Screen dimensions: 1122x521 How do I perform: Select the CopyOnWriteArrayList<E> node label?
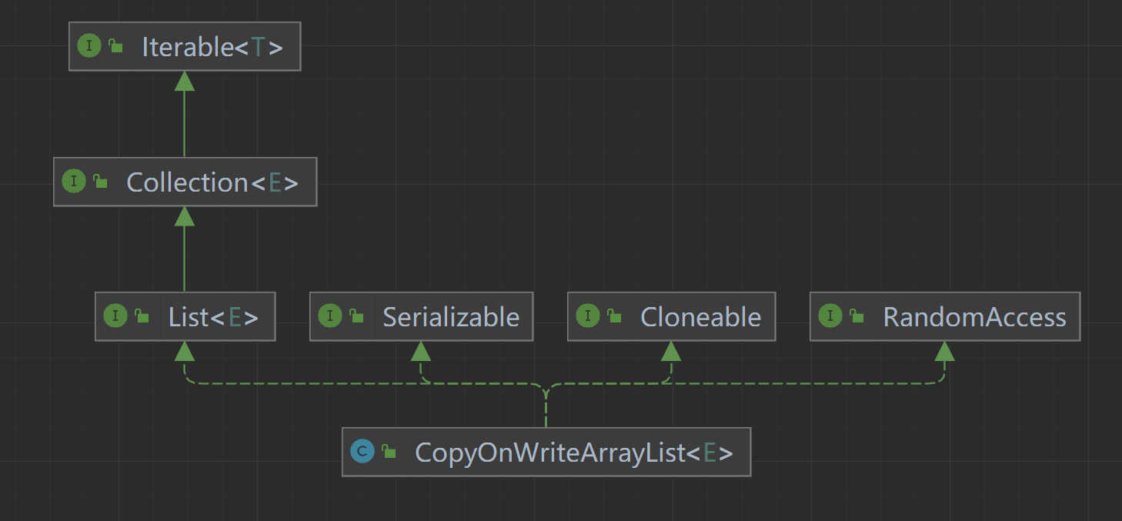574,453
